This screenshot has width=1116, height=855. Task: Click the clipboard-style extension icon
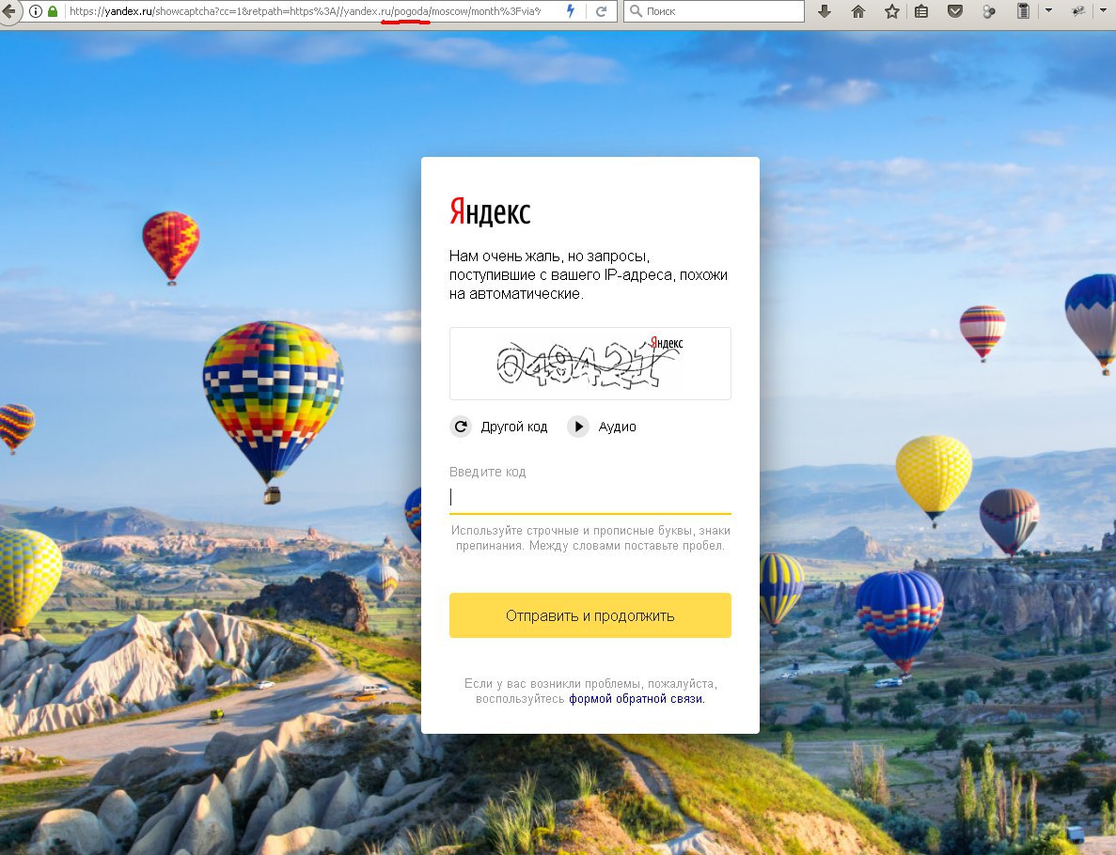[x=1023, y=10]
